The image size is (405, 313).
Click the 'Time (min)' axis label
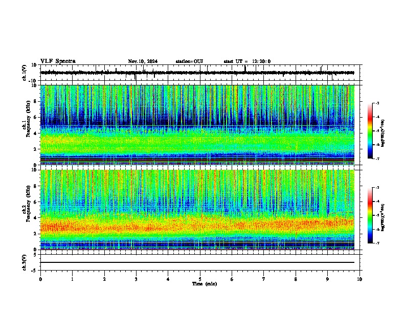[205, 284]
